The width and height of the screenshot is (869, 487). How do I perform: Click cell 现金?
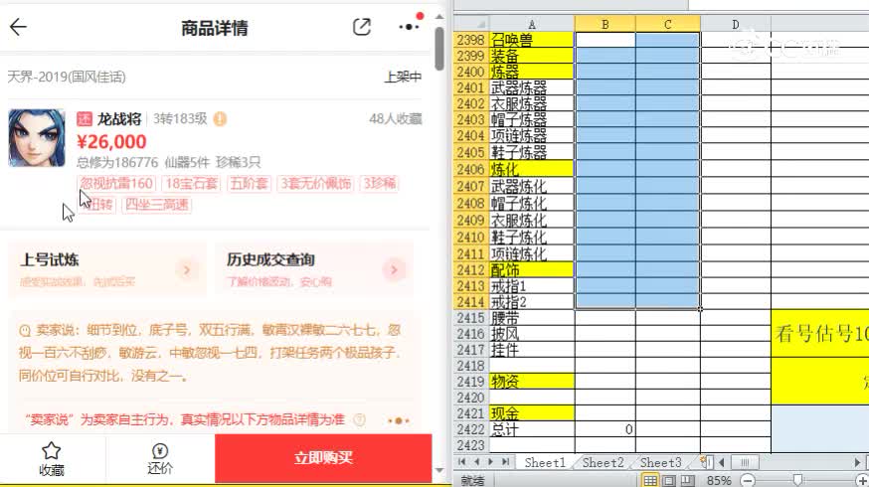(532, 413)
